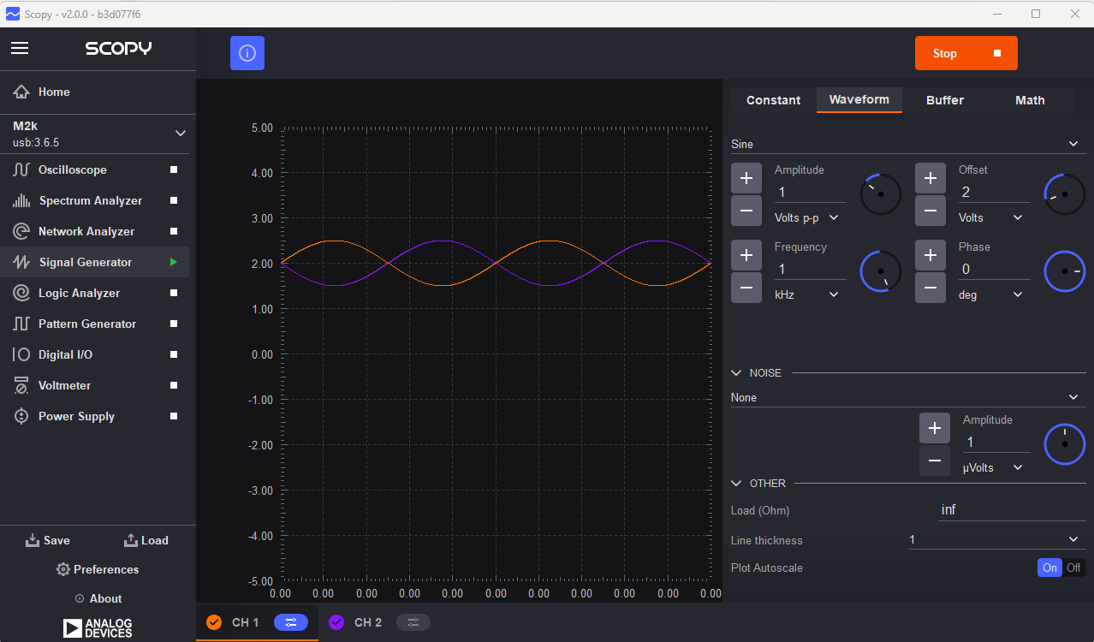Expand the M2k device dropdown chevron
Image resolution: width=1094 pixels, height=642 pixels.
pos(180,134)
